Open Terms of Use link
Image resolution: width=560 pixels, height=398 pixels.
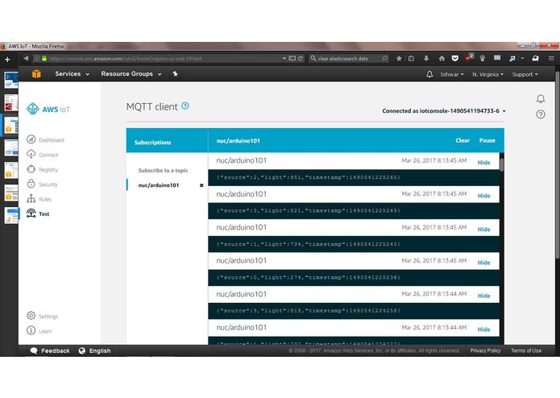pos(526,350)
